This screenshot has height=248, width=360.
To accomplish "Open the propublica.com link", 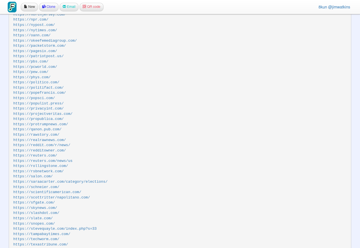I will (39, 119).
